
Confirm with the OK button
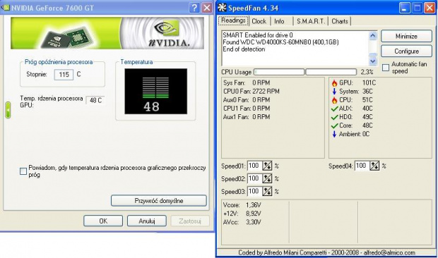tap(103, 221)
